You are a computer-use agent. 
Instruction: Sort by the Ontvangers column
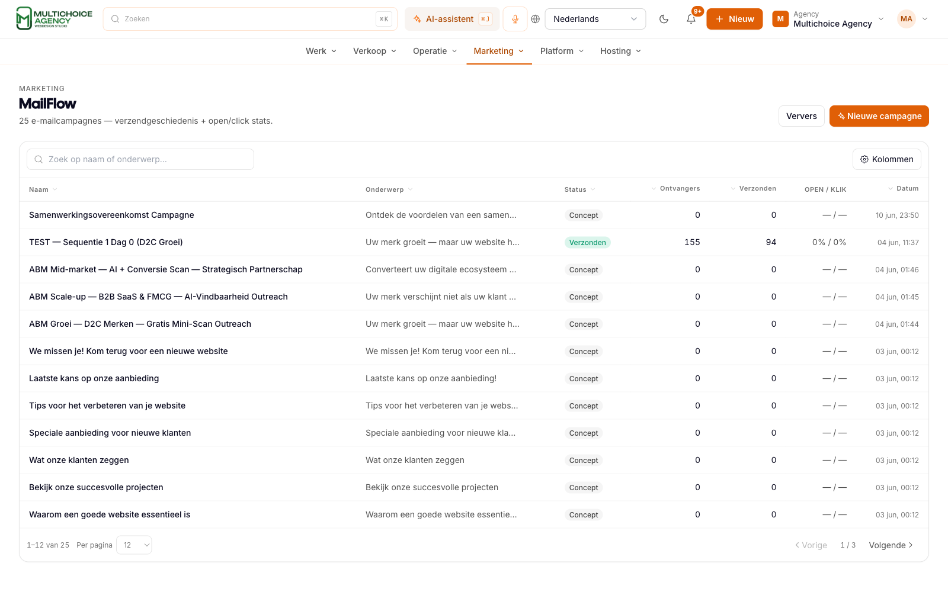click(675, 188)
